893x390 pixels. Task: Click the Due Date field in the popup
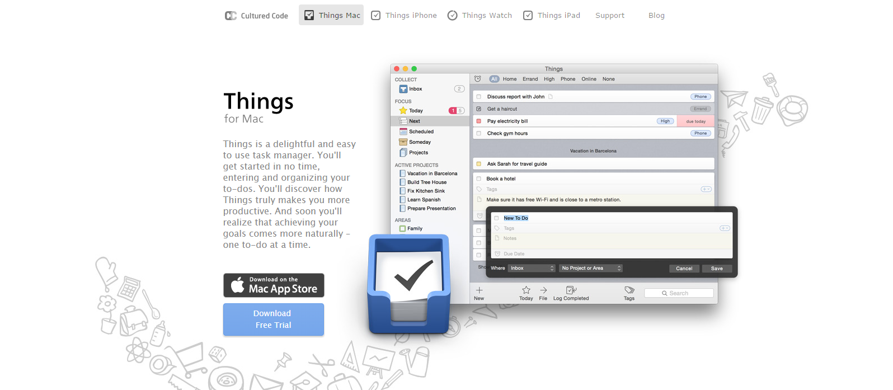[612, 254]
